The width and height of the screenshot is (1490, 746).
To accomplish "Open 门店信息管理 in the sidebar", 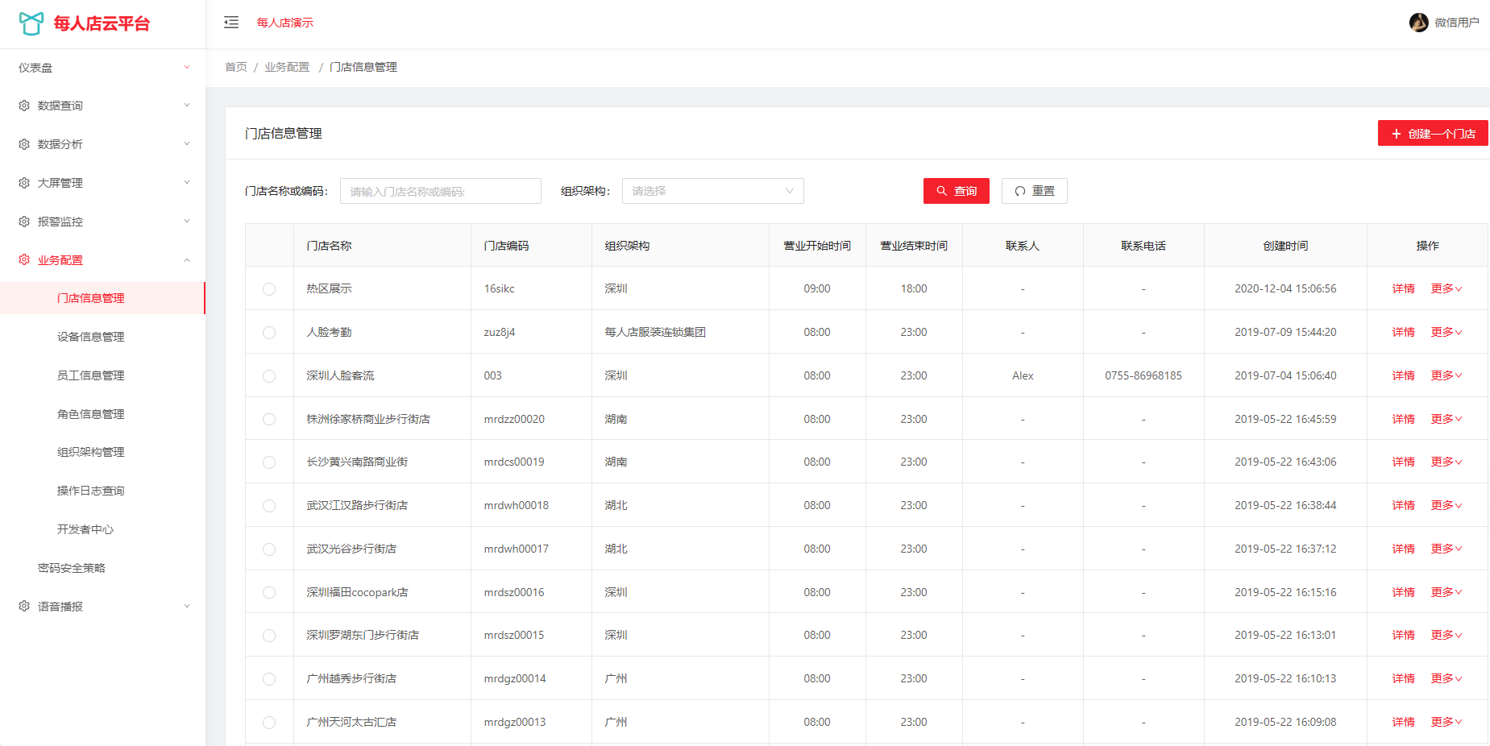I will (102, 298).
